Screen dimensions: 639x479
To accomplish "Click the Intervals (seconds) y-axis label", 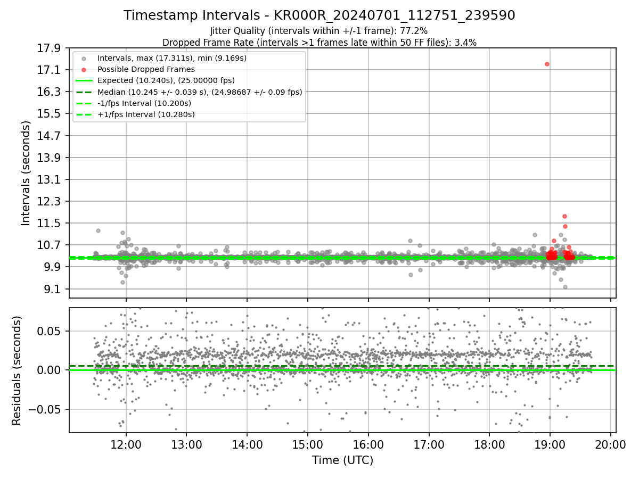I will pos(26,173).
